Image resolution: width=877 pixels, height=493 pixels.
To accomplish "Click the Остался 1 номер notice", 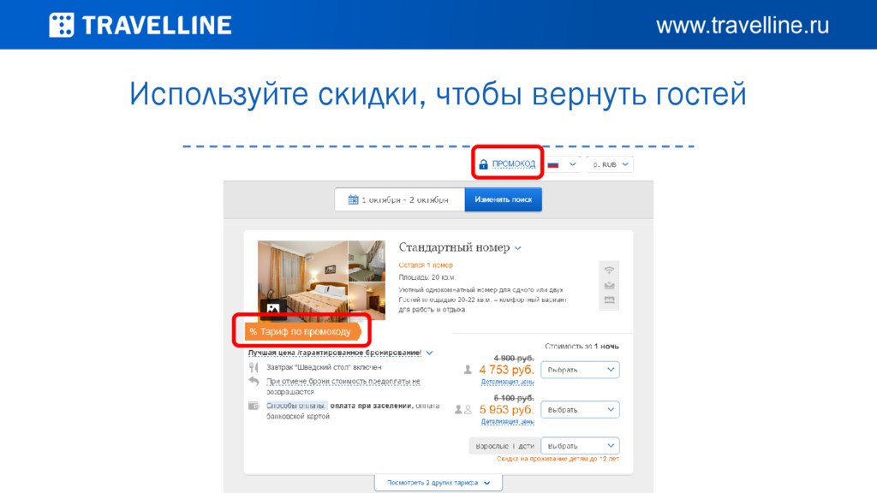I will coord(426,265).
